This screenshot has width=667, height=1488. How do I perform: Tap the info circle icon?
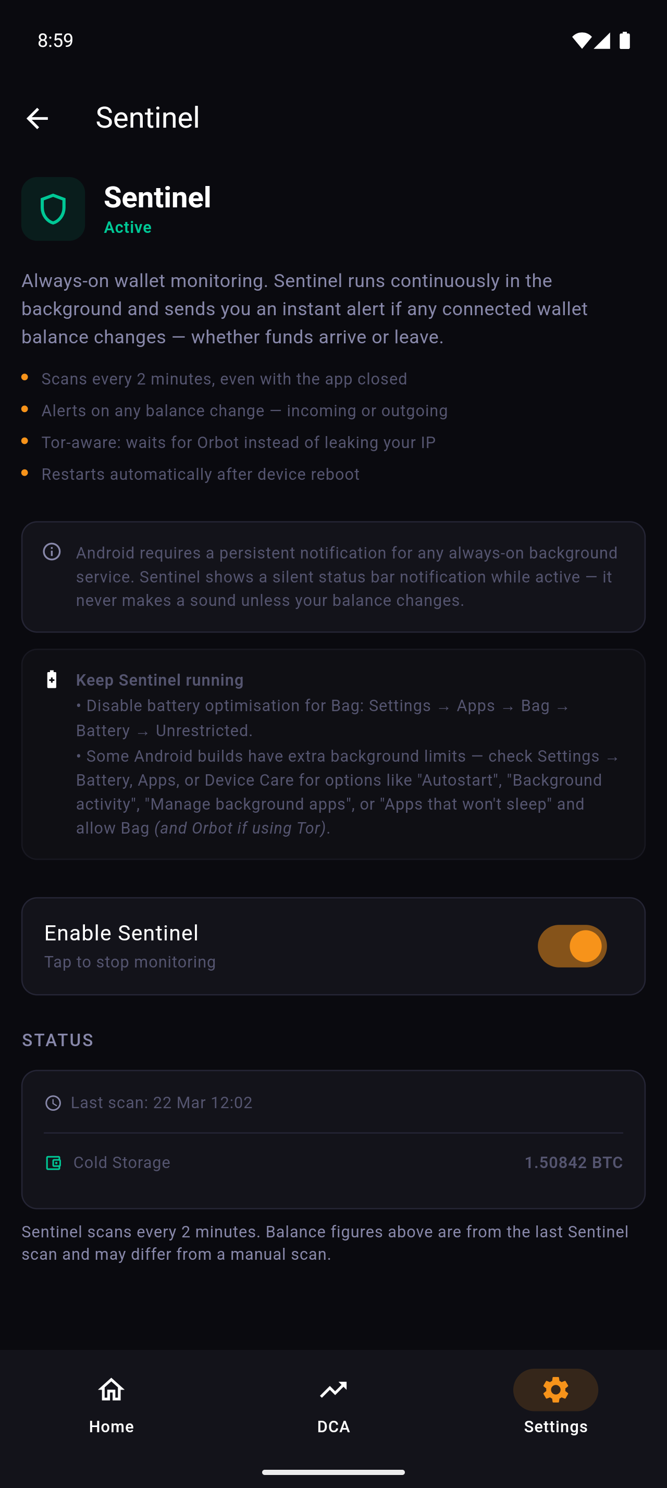[52, 552]
